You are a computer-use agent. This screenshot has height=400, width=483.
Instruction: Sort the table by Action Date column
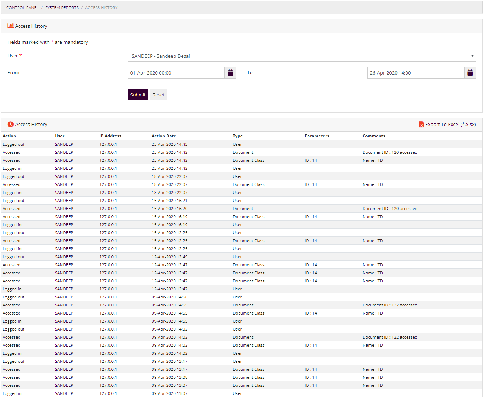pos(164,136)
